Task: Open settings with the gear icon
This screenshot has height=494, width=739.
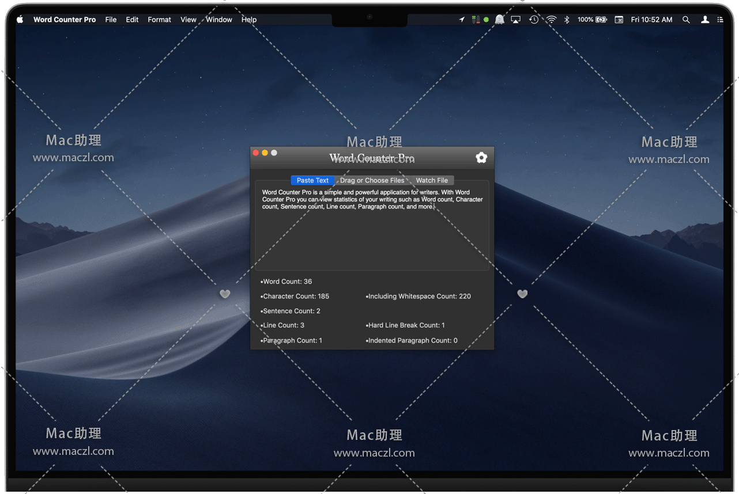Action: pos(481,158)
